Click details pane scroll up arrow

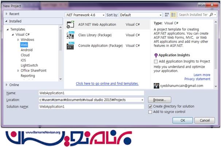click(216, 22)
